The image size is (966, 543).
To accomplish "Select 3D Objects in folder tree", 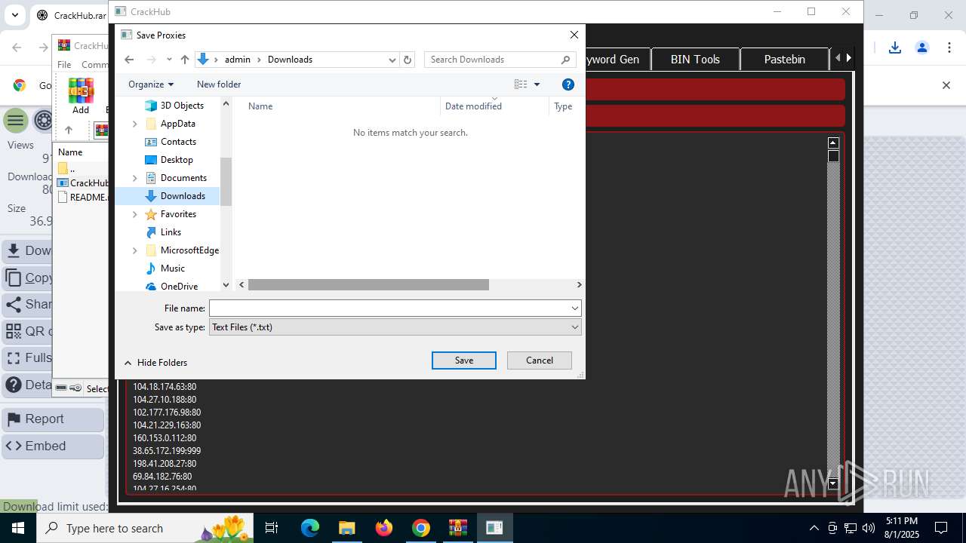I will pos(182,106).
